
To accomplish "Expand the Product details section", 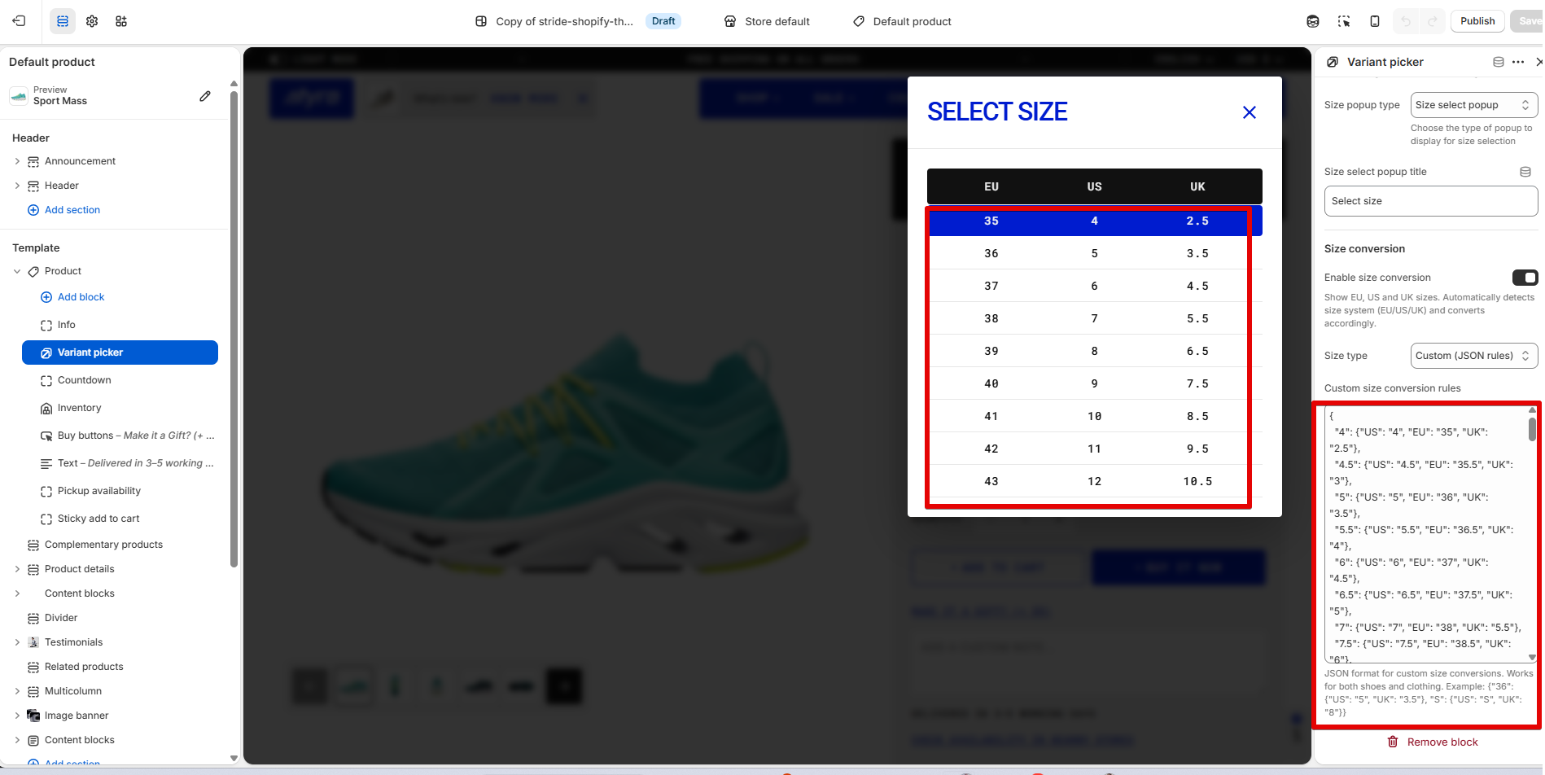I will pyautogui.click(x=17, y=569).
